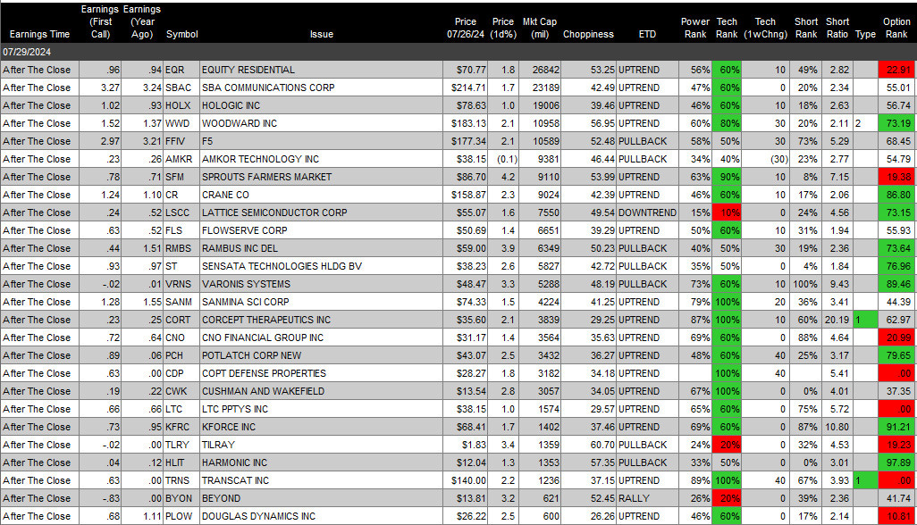
Task: Select the 07/29/2024 date group row
Action: (458, 52)
